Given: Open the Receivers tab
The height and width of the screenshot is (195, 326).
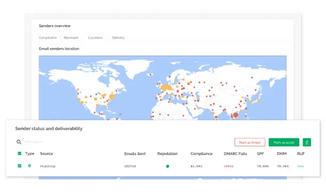Looking at the screenshot, I should (x=71, y=37).
